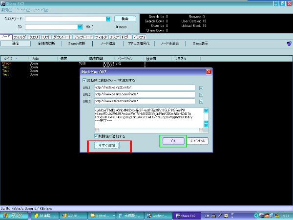
Task: Toggle the 通信 toolbar button
Action: 15,44
